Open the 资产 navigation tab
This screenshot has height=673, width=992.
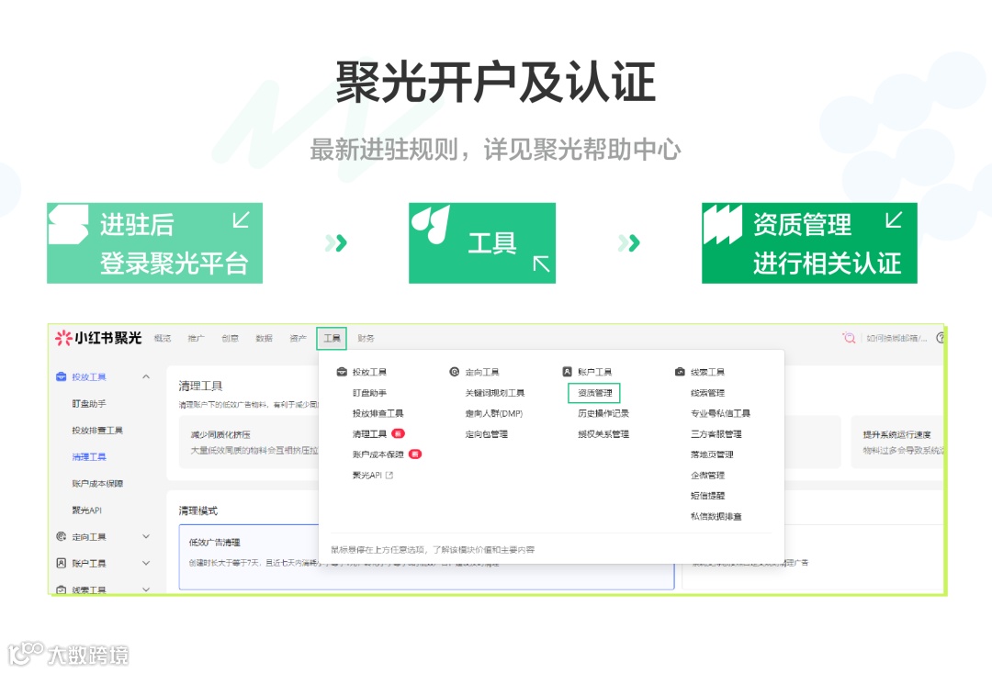pyautogui.click(x=298, y=339)
